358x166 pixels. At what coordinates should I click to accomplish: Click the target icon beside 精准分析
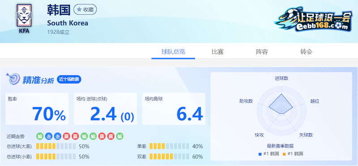pos(14,79)
